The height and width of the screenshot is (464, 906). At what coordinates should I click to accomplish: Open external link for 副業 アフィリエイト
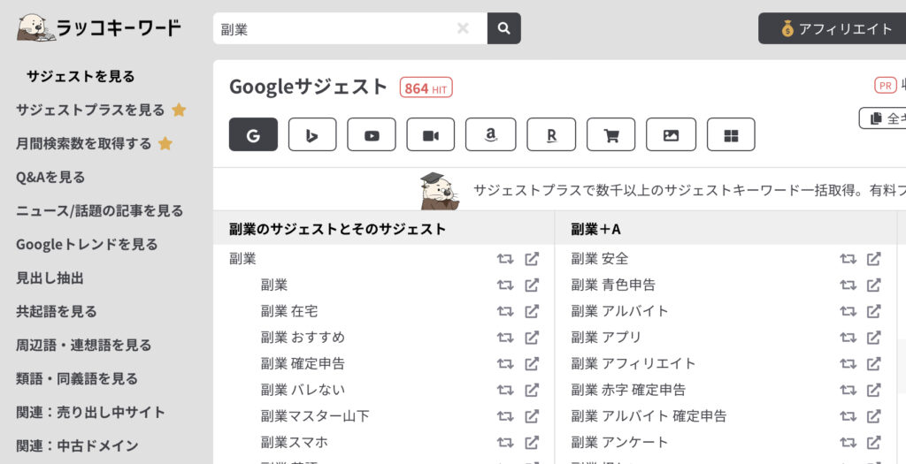874,363
